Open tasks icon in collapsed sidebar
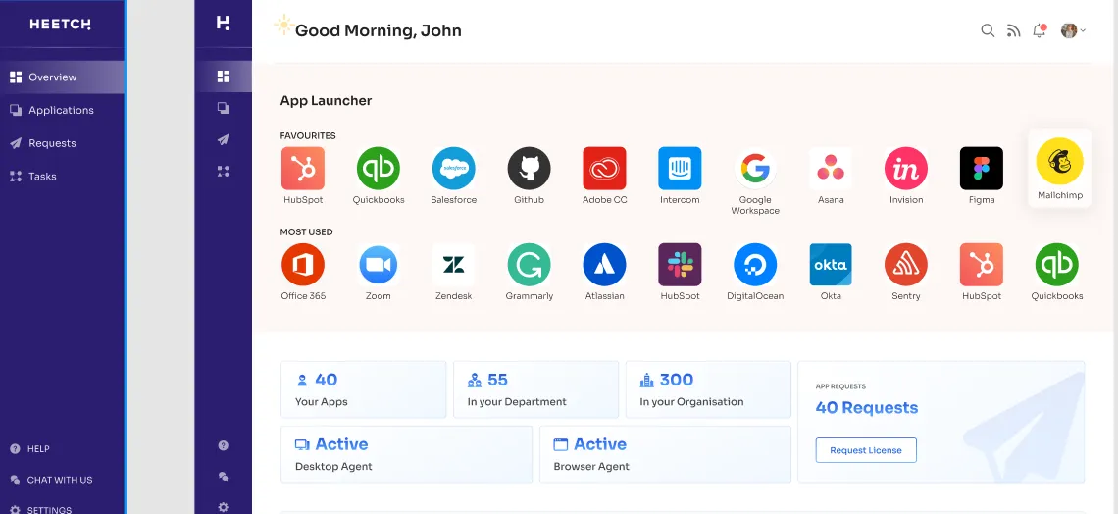This screenshot has width=1118, height=514. click(224, 171)
